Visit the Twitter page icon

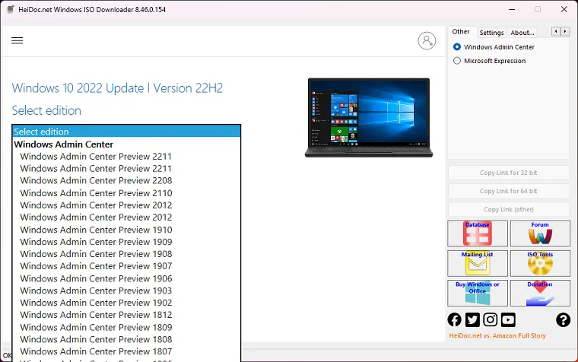[x=472, y=319]
